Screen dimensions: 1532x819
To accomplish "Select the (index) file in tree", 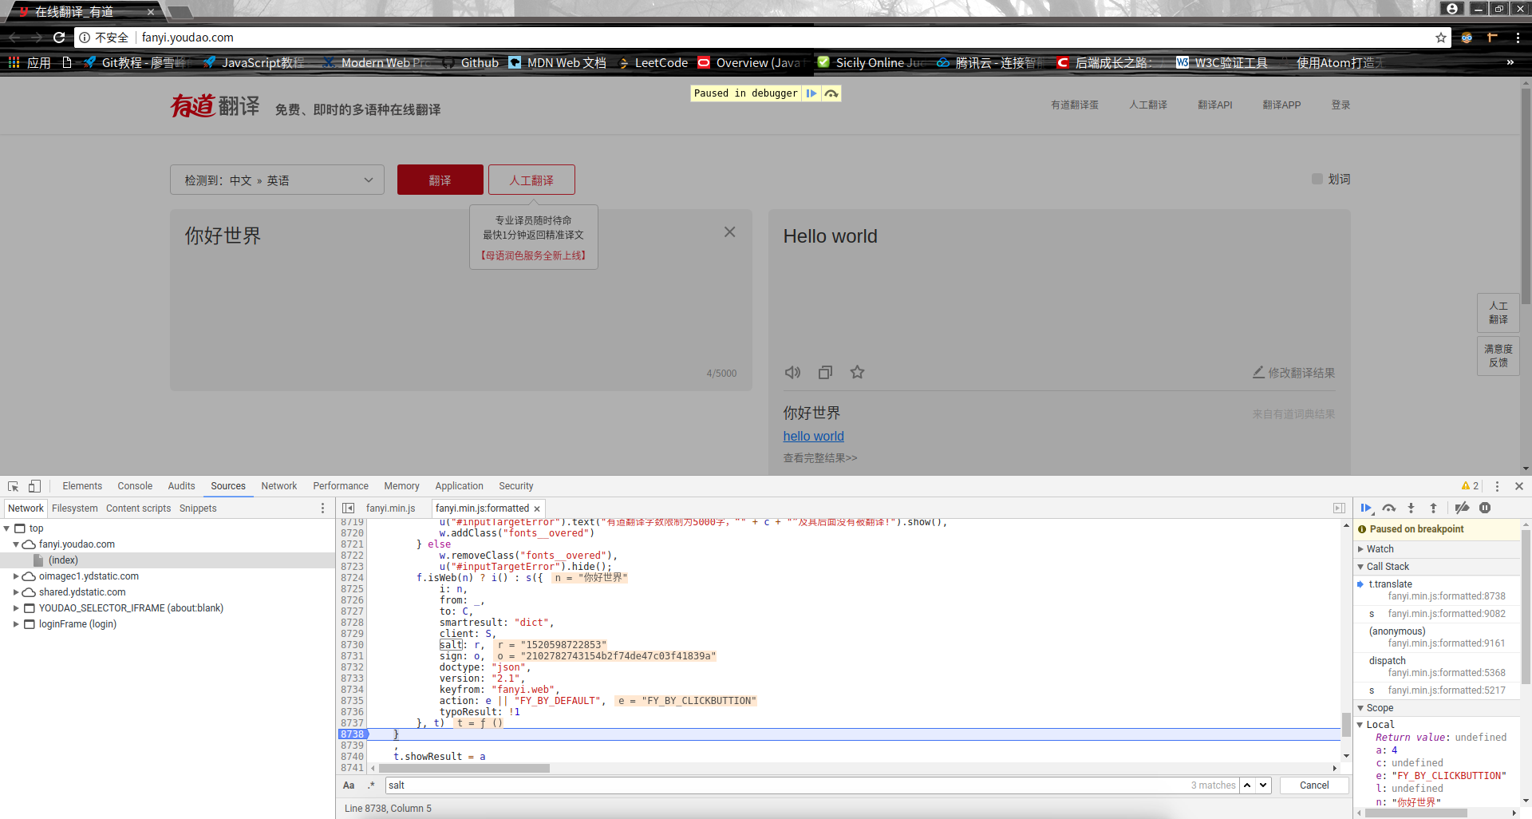I will click(63, 560).
